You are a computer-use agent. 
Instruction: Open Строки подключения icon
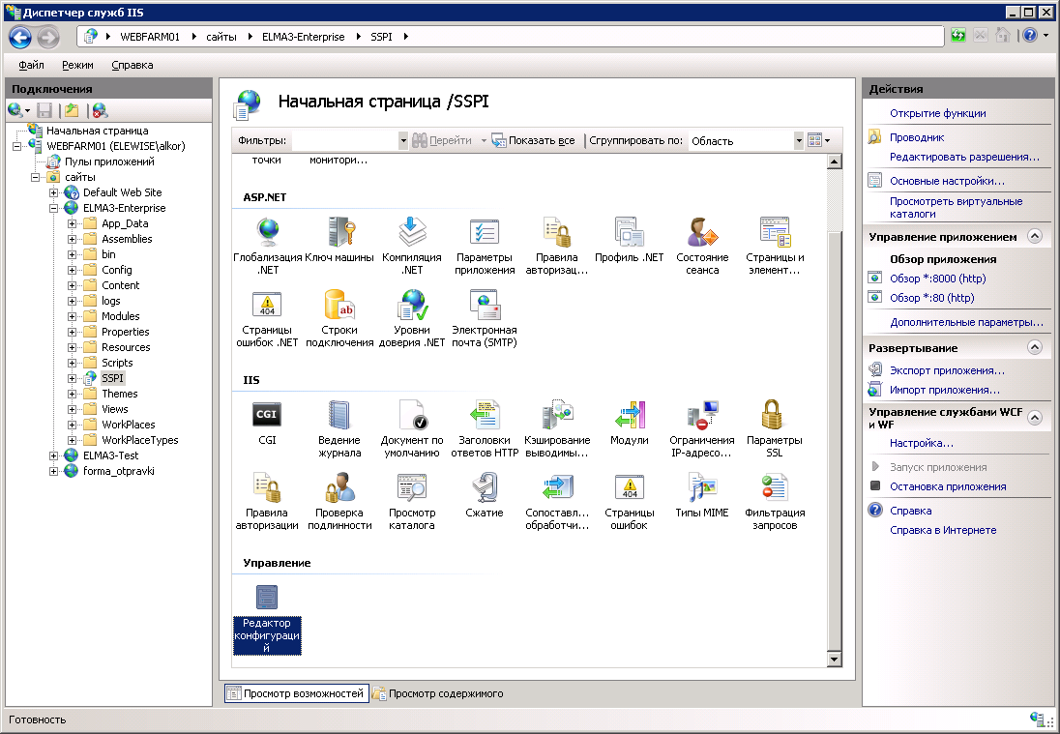click(339, 306)
